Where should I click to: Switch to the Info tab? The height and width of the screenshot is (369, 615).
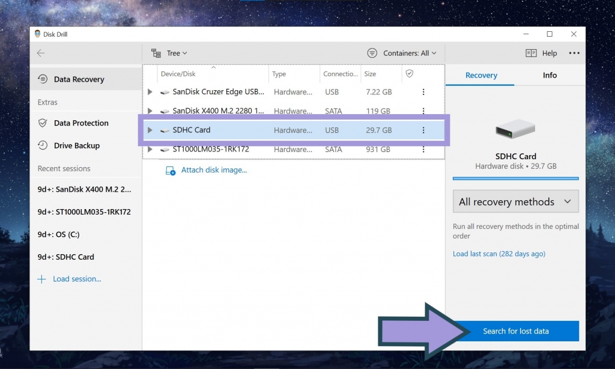(549, 75)
